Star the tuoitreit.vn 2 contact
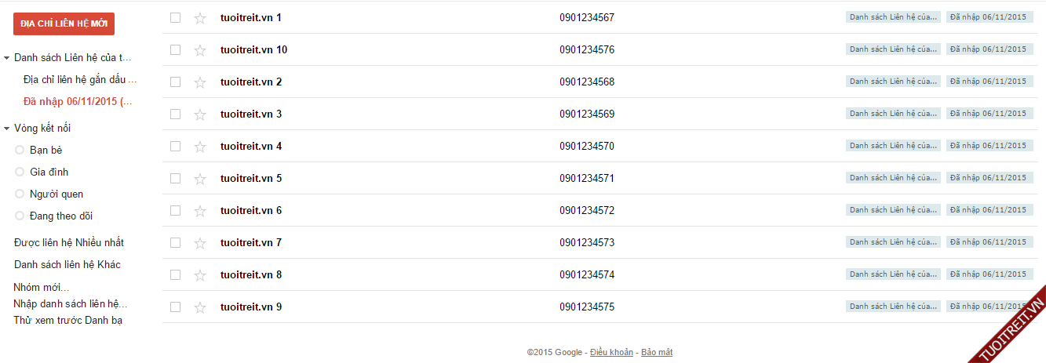Viewport: 1046px width, 363px height. click(x=200, y=82)
